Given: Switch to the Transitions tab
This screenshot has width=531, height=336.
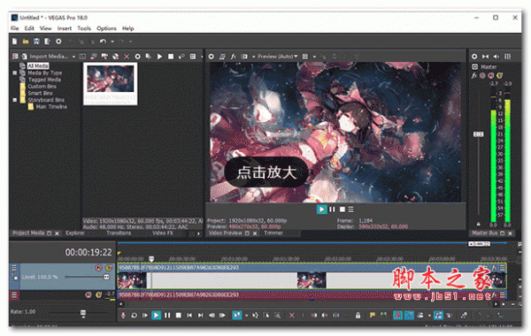Looking at the screenshot, I should 119,233.
